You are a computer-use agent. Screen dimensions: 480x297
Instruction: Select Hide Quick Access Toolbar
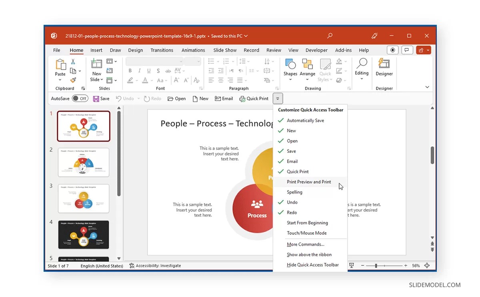pos(312,265)
